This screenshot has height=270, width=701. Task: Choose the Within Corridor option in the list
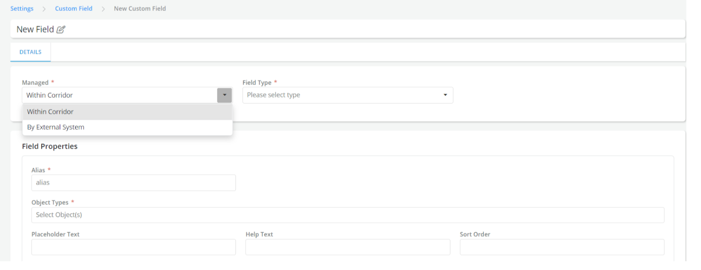(x=50, y=112)
